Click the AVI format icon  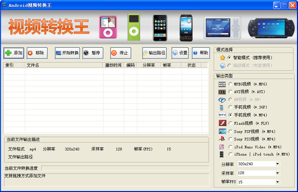tap(222, 92)
